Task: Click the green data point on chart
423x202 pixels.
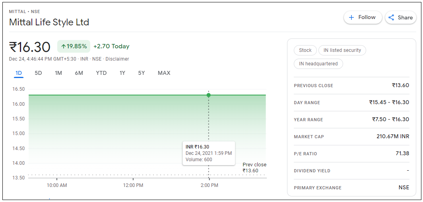Action: 209,95
